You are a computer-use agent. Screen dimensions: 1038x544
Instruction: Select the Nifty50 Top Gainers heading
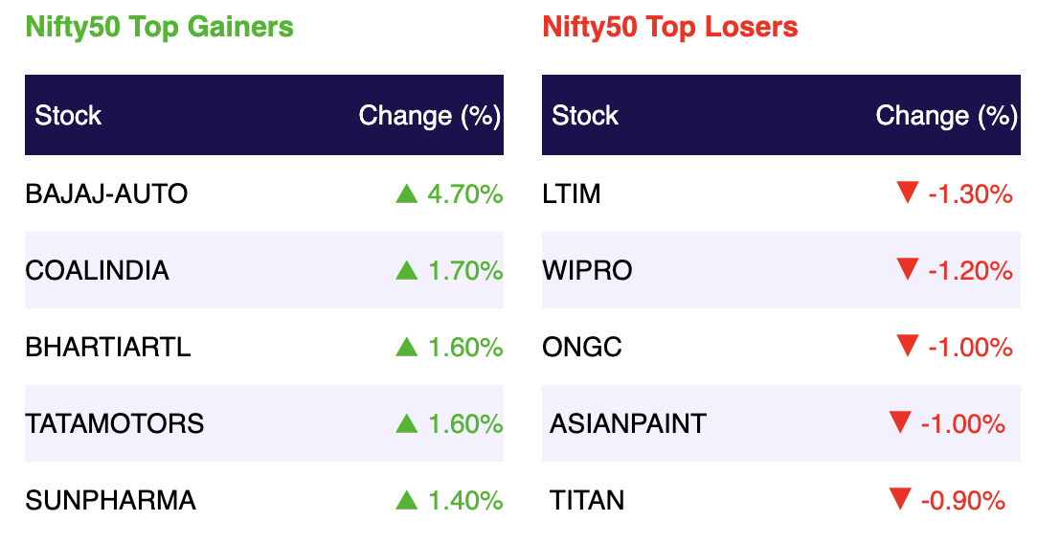pyautogui.click(x=159, y=27)
